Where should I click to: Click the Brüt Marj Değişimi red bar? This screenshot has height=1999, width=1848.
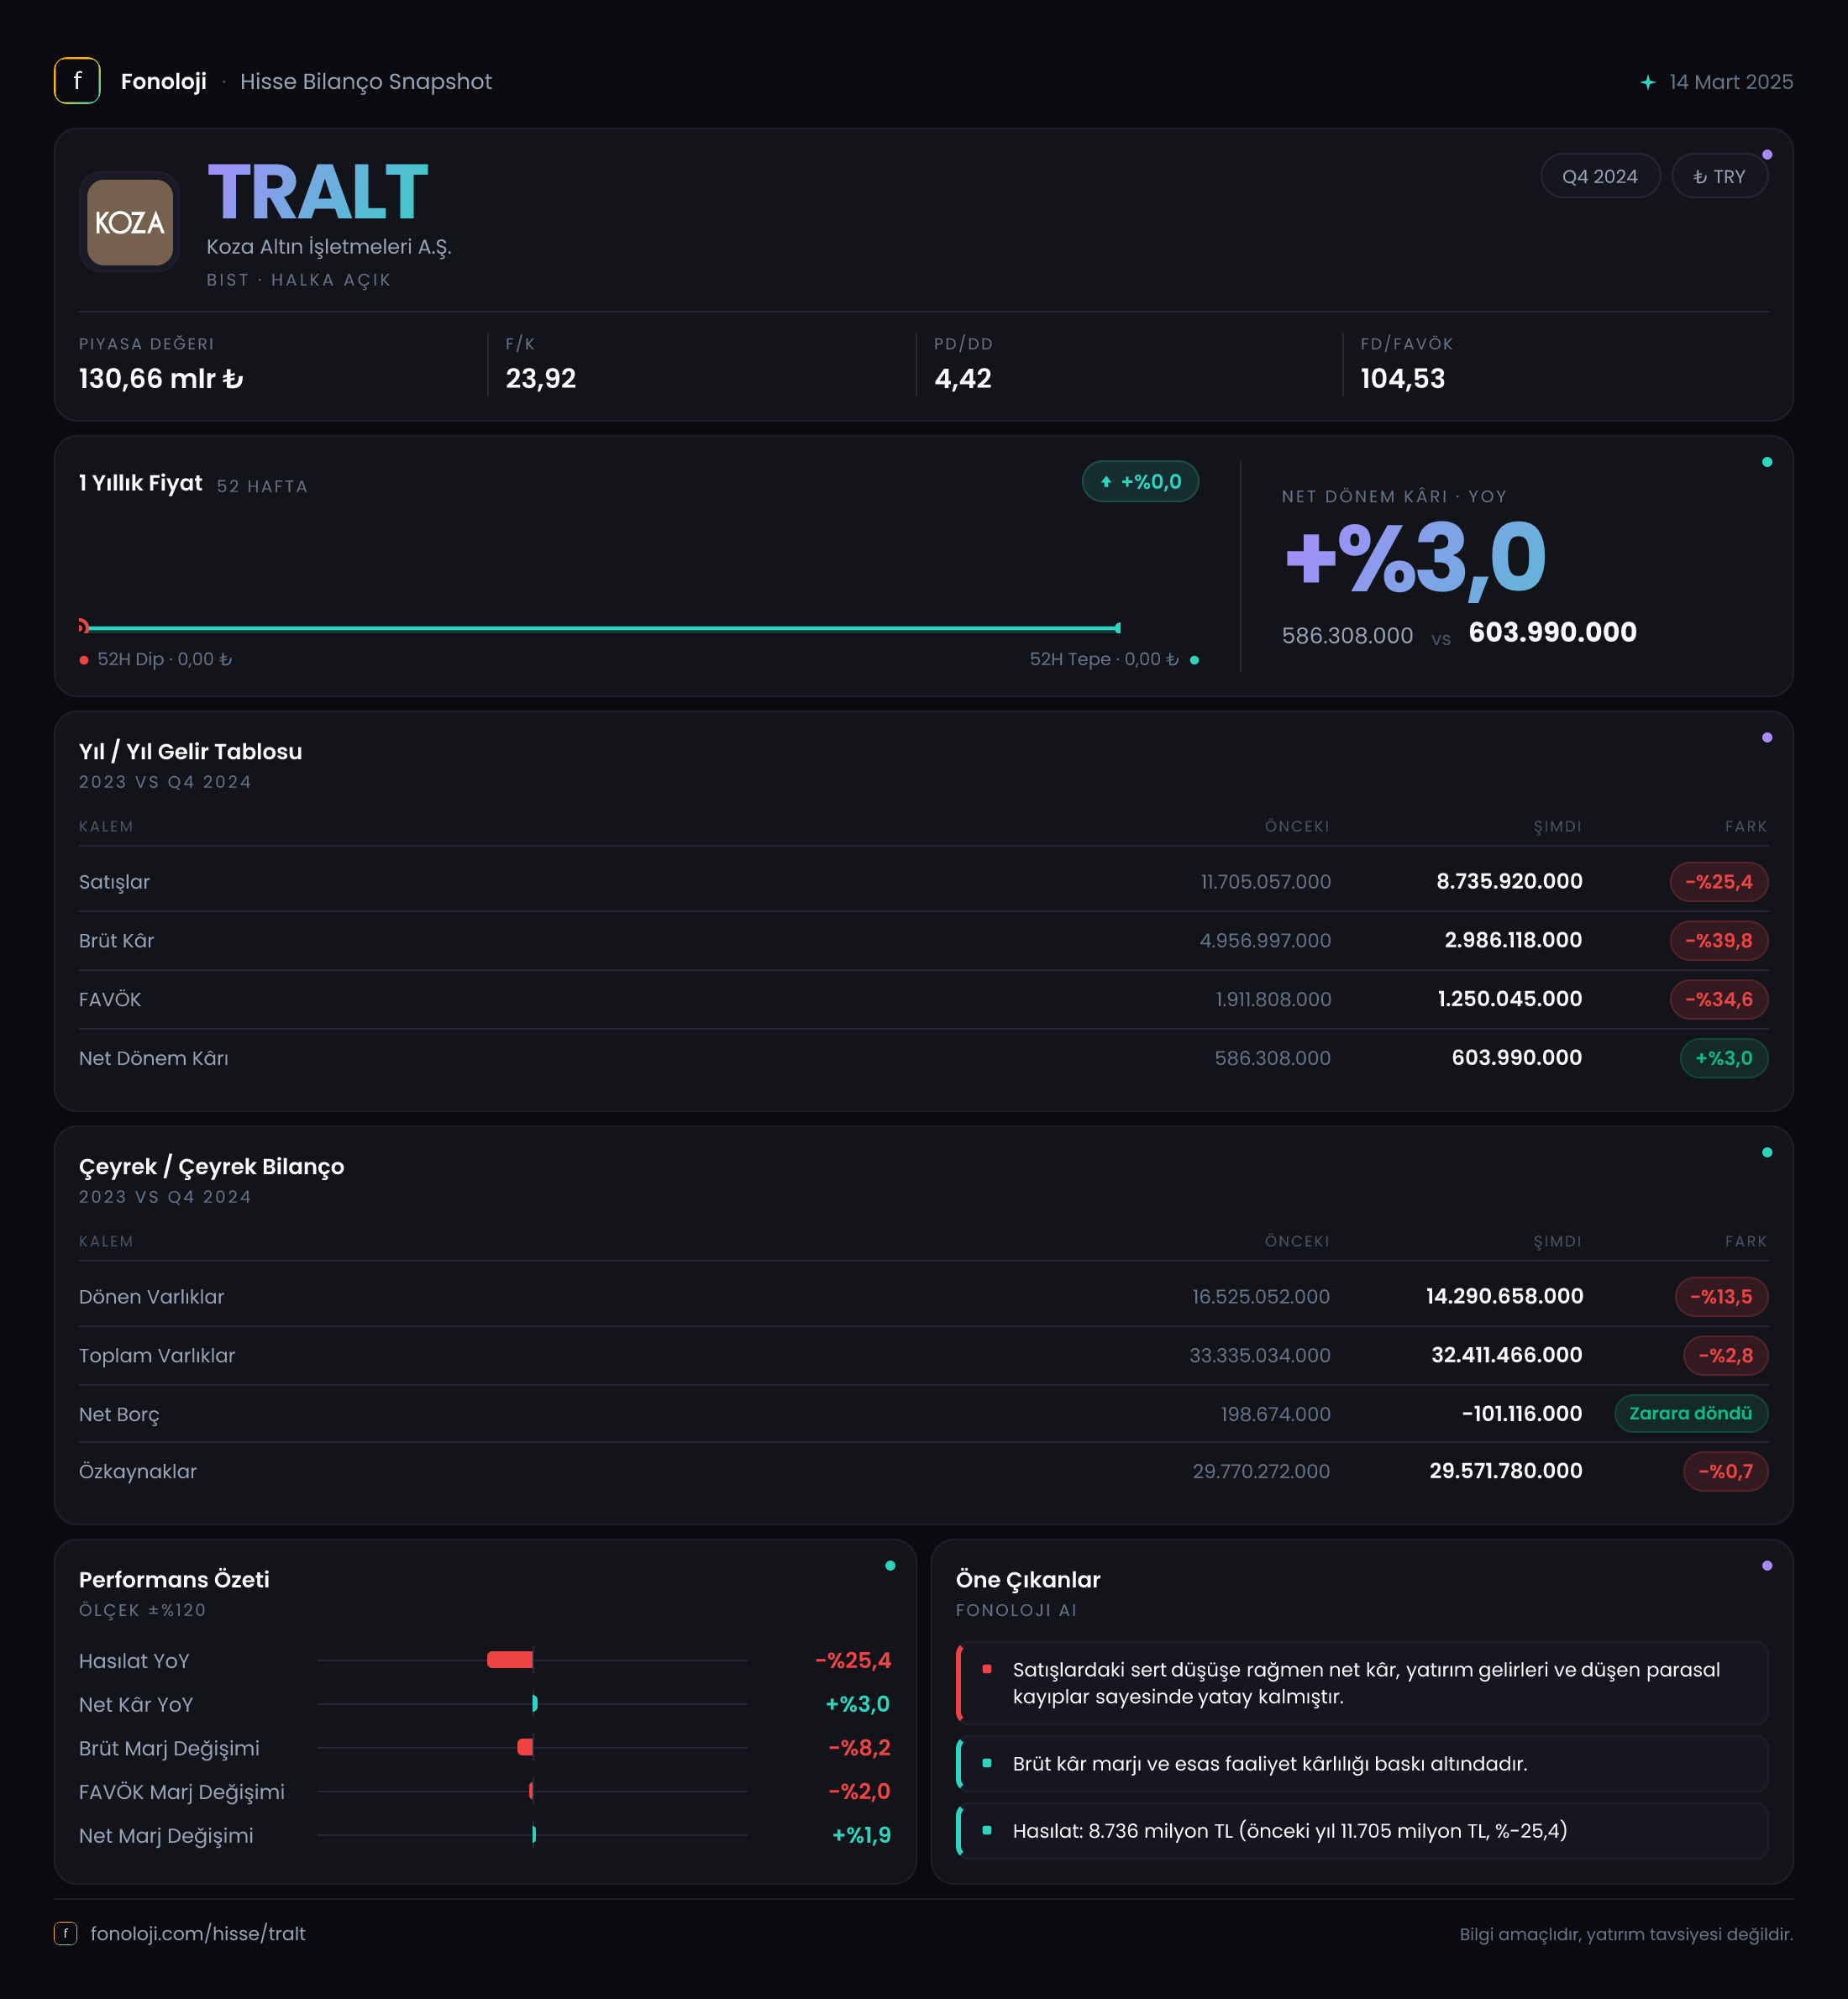[525, 1747]
